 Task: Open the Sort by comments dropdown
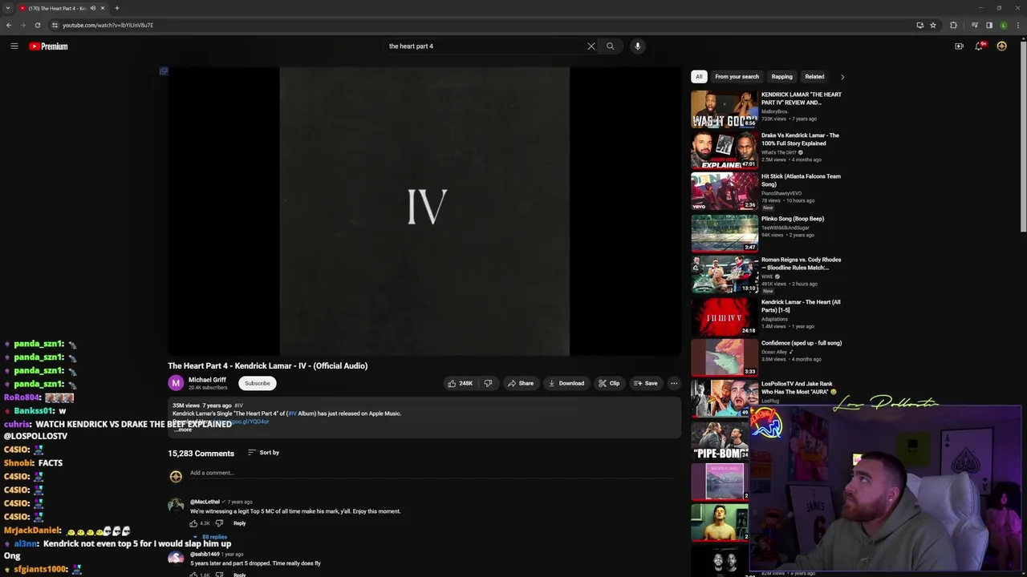pyautogui.click(x=263, y=453)
